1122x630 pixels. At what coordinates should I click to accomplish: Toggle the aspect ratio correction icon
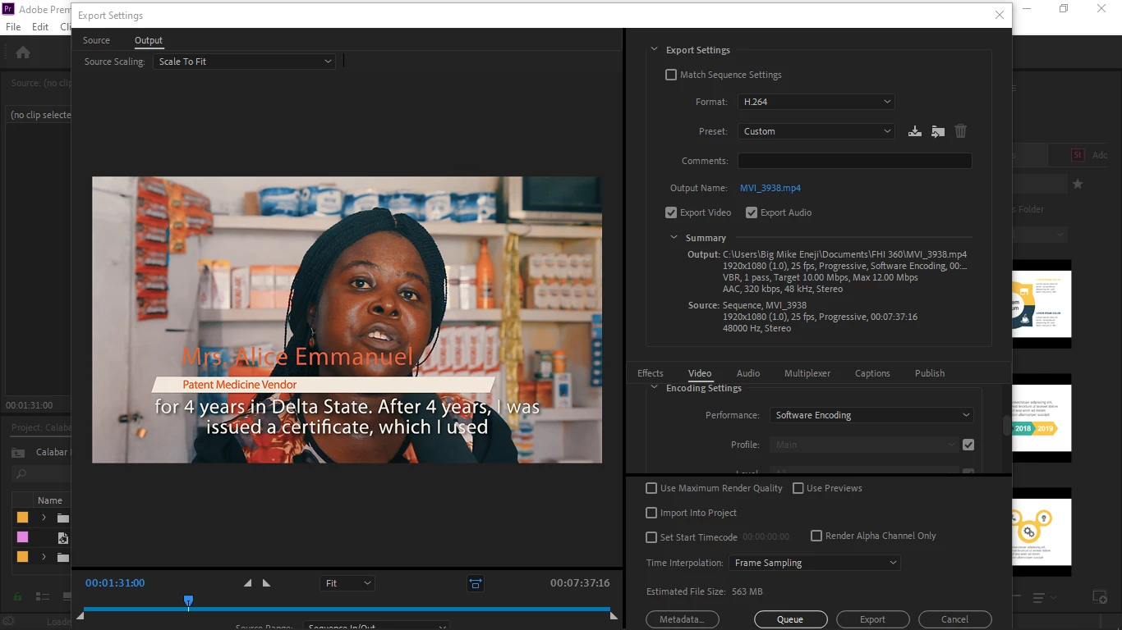tap(476, 583)
